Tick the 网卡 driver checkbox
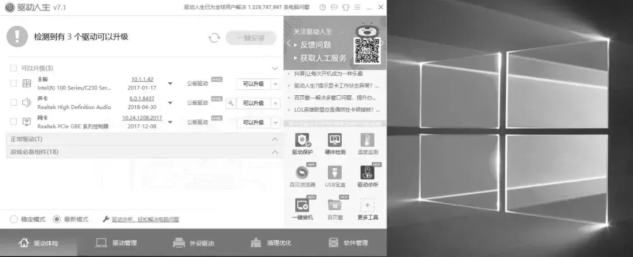The image size is (633, 257). click(x=13, y=121)
